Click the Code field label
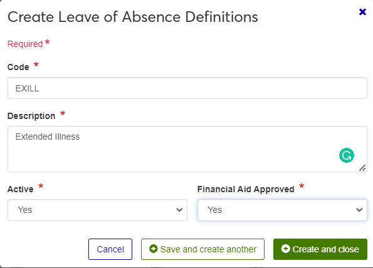Image resolution: width=373 pixels, height=268 pixels. [x=18, y=67]
